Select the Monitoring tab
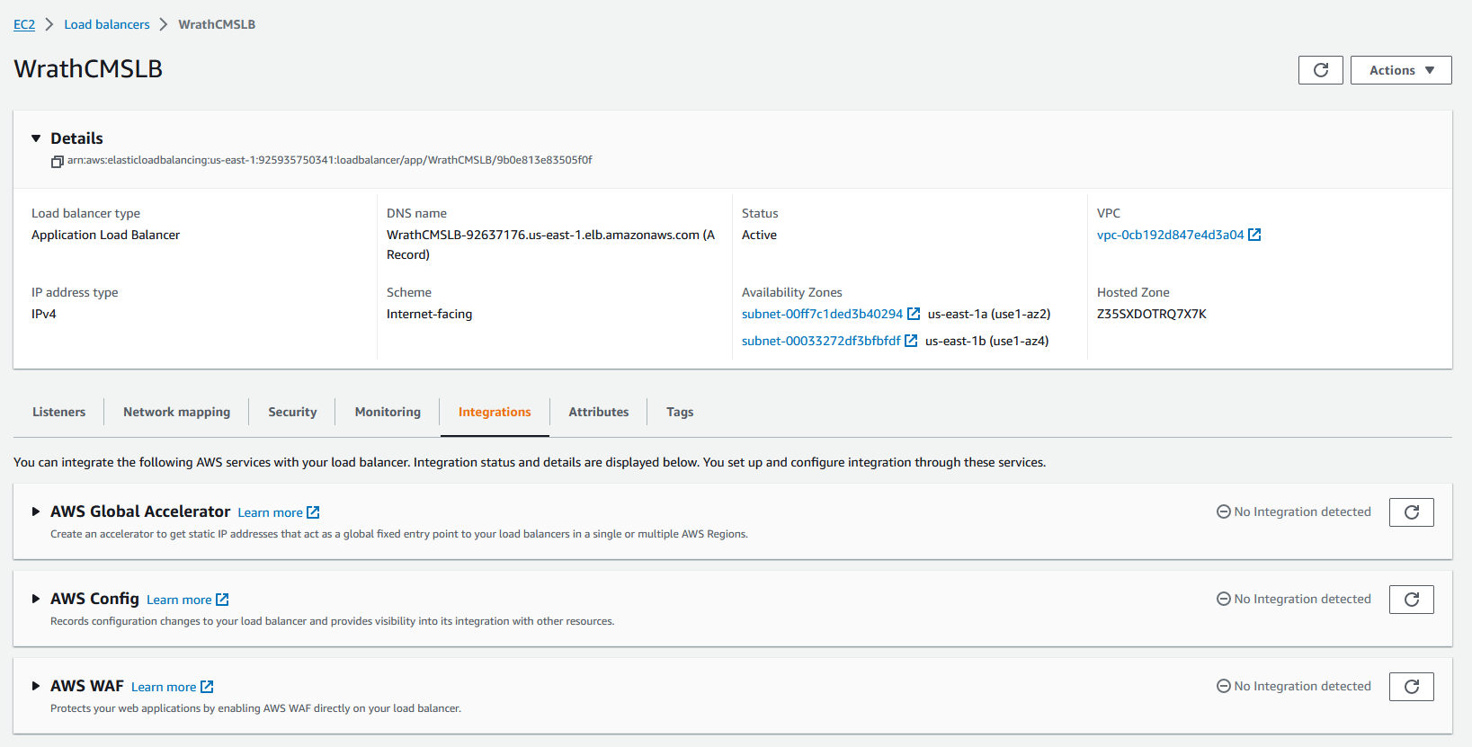 click(388, 412)
